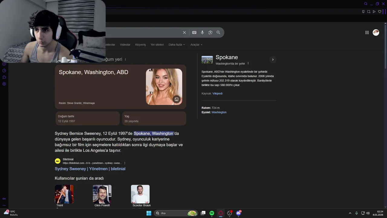Click the magnifier search submit icon
Screen dimensions: 387x218
218,32
